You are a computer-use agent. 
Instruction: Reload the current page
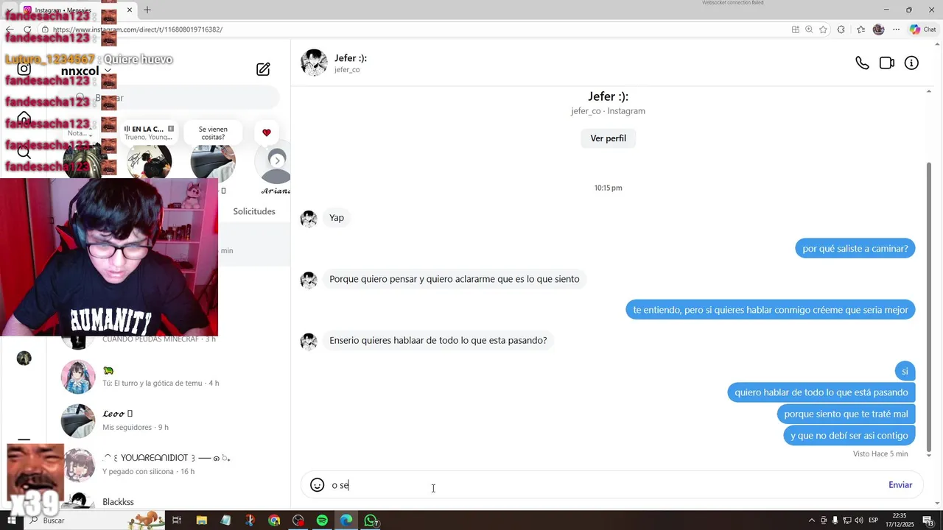click(27, 29)
